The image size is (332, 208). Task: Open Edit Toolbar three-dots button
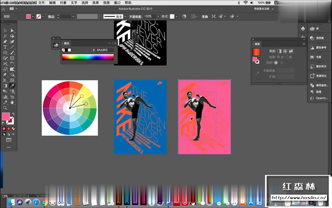(x=9, y=147)
